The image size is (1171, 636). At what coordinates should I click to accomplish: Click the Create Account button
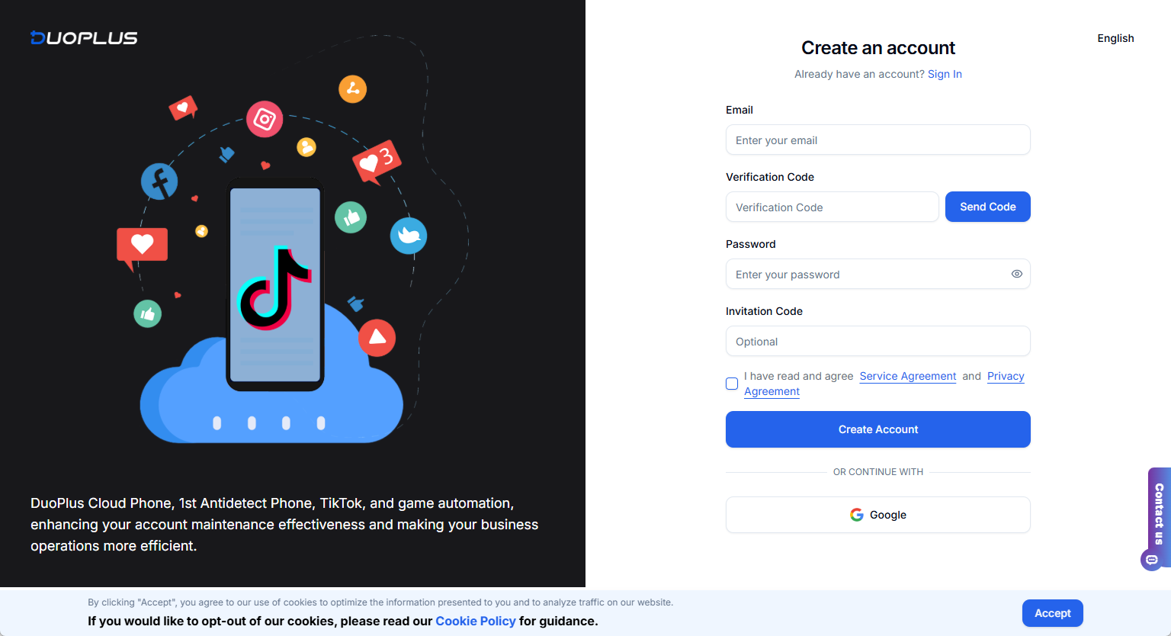pos(878,429)
